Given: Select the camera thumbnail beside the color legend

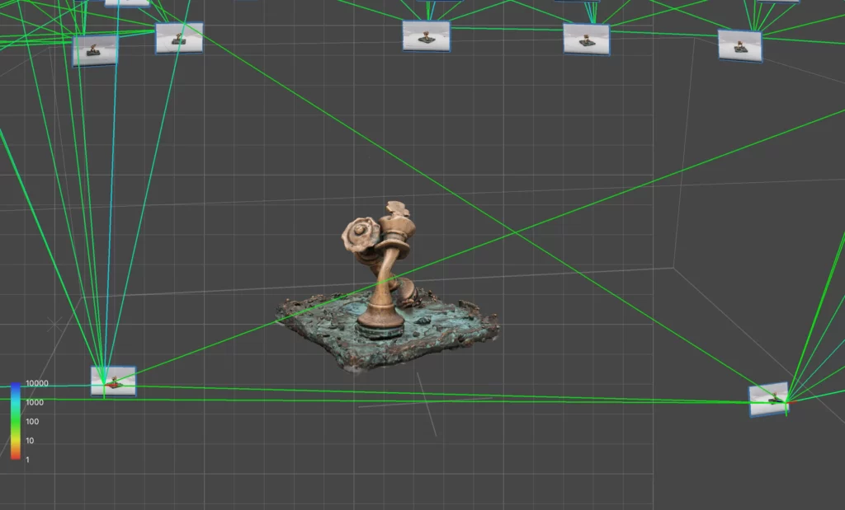Looking at the screenshot, I should pyautogui.click(x=113, y=381).
